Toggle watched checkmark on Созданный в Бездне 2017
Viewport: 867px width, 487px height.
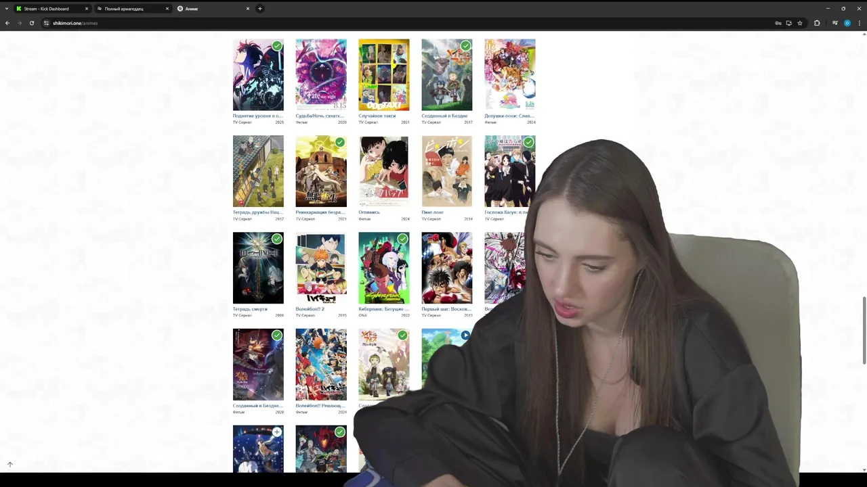click(x=465, y=46)
